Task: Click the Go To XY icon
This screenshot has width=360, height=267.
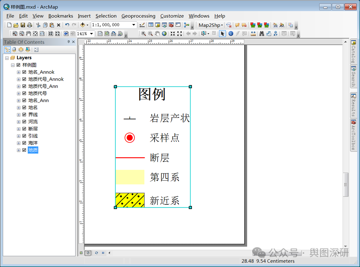Action: [276, 34]
